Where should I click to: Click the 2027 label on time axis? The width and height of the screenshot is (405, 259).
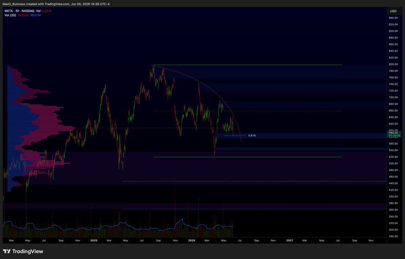coord(290,240)
